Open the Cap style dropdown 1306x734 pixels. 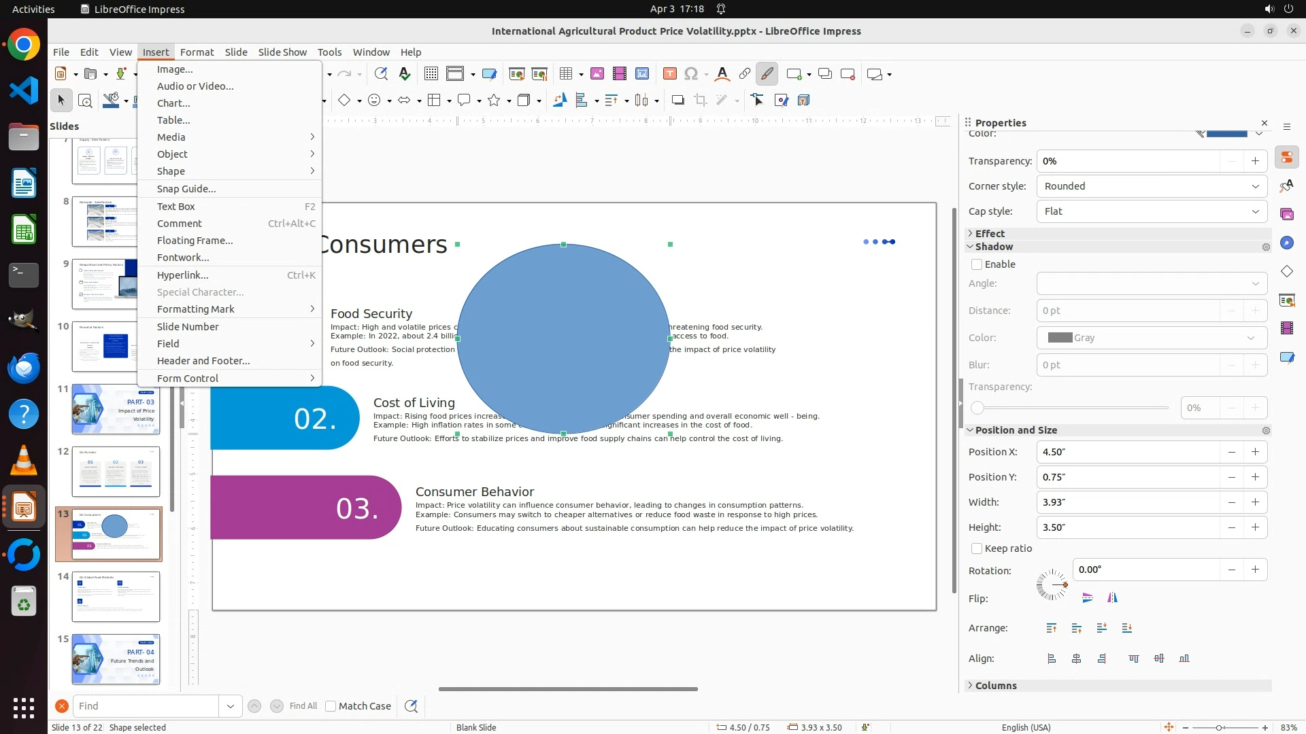tap(1152, 211)
